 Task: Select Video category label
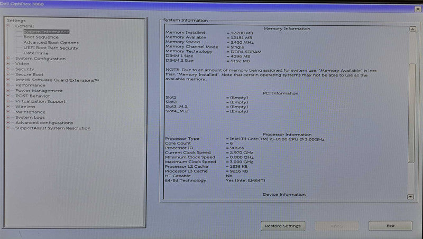tap(22, 64)
